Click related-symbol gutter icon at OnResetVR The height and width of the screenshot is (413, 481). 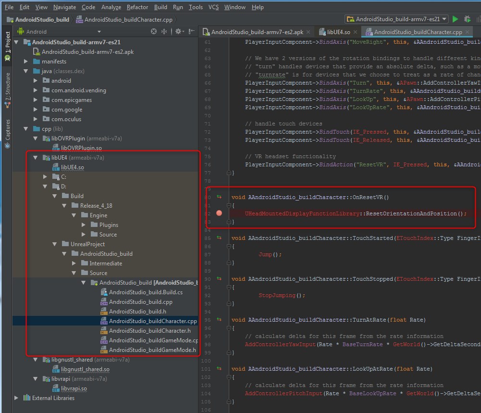pyautogui.click(x=219, y=197)
